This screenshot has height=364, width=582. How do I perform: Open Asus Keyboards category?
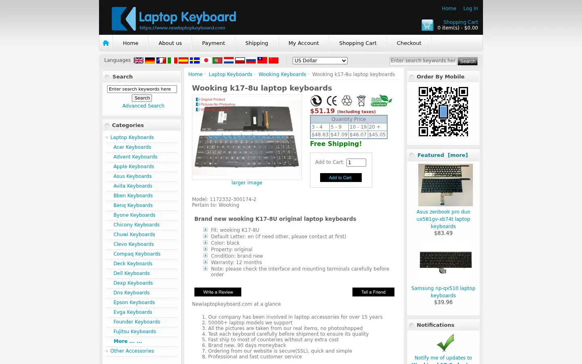(133, 176)
